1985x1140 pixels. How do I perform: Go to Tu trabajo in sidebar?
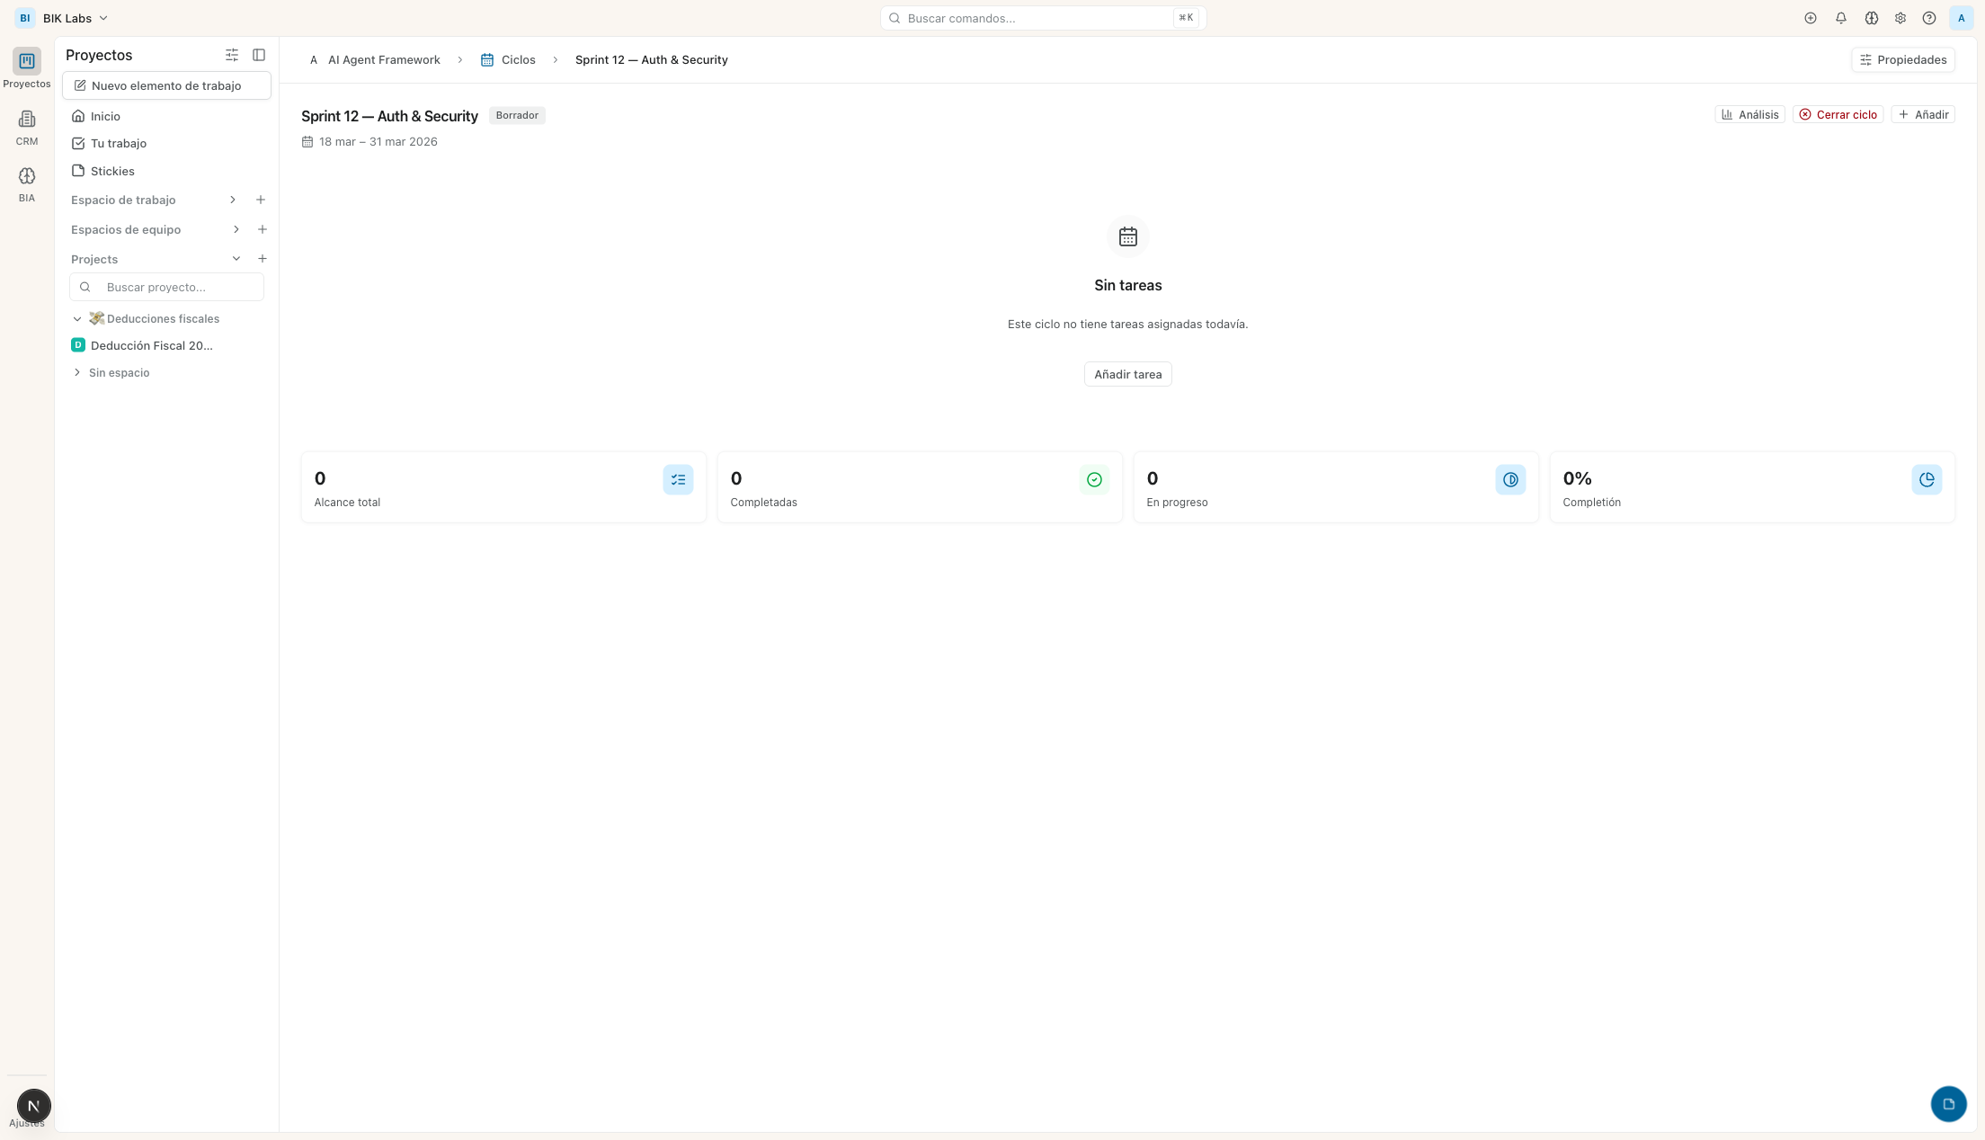(119, 143)
